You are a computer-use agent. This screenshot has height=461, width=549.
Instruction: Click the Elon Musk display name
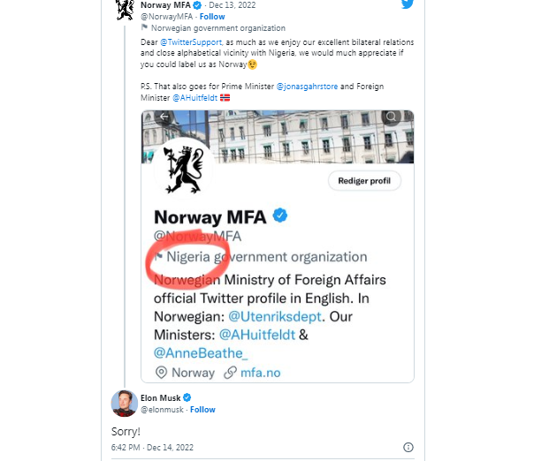pos(160,397)
